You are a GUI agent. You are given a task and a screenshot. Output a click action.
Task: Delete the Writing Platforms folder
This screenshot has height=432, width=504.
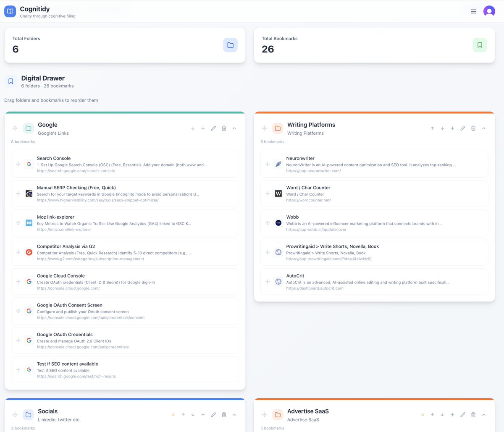click(473, 128)
